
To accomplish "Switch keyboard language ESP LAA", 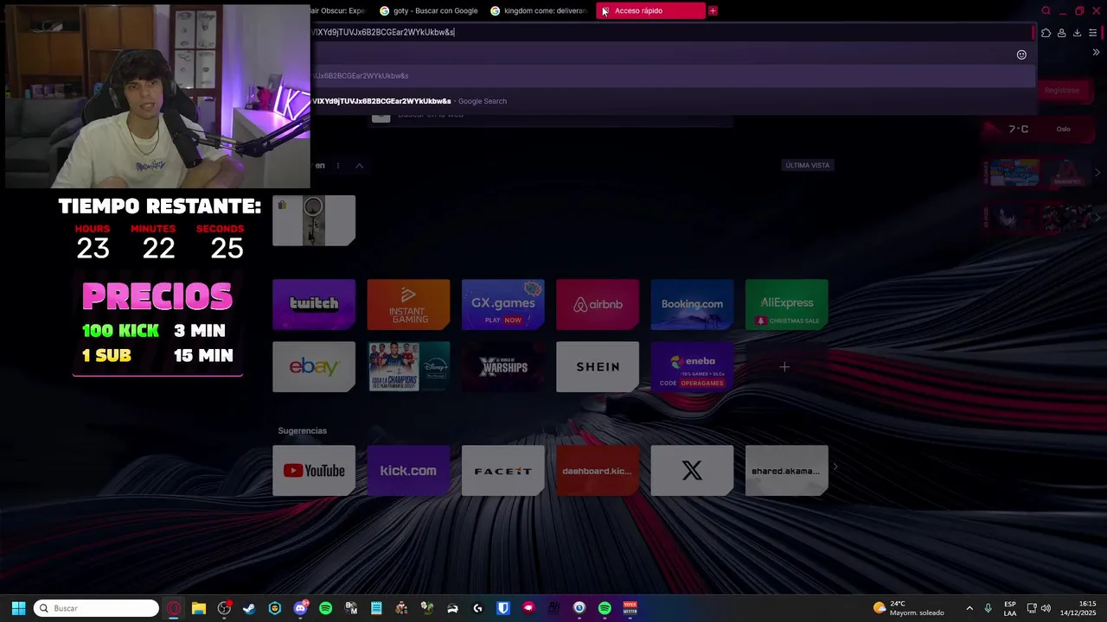I will (x=1010, y=608).
